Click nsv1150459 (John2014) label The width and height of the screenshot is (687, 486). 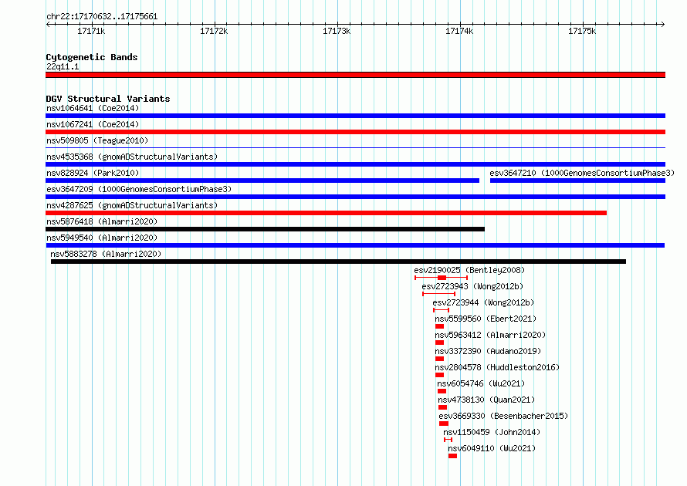492,432
